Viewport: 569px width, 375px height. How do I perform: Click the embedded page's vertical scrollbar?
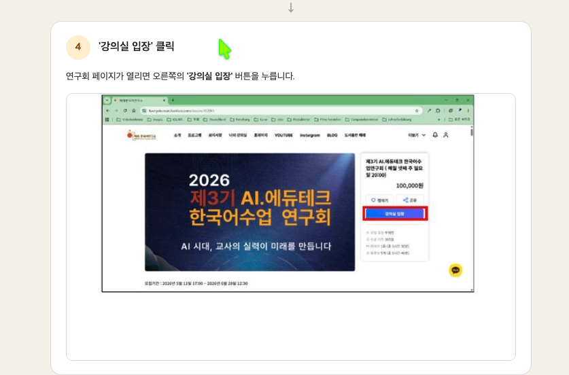tap(471, 208)
